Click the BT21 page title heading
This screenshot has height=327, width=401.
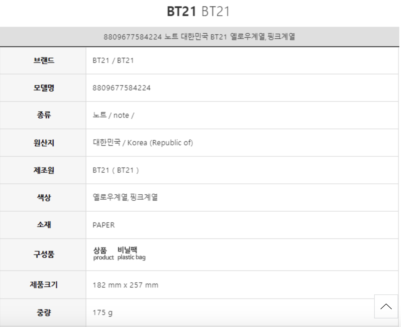tap(198, 12)
